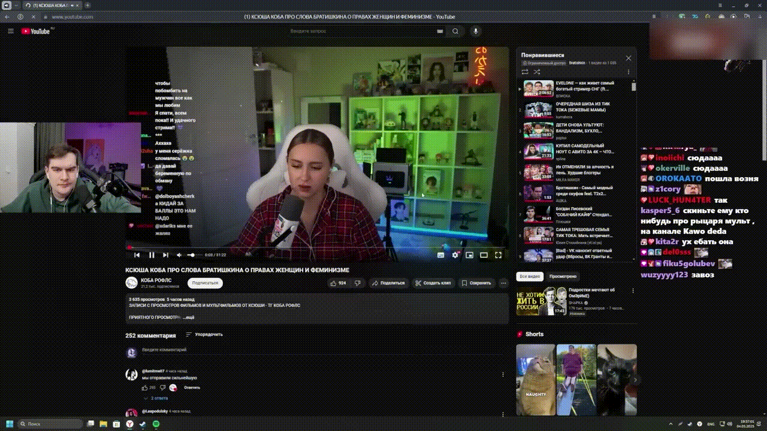Skip to the next video
Image resolution: width=767 pixels, height=431 pixels.
click(x=166, y=255)
